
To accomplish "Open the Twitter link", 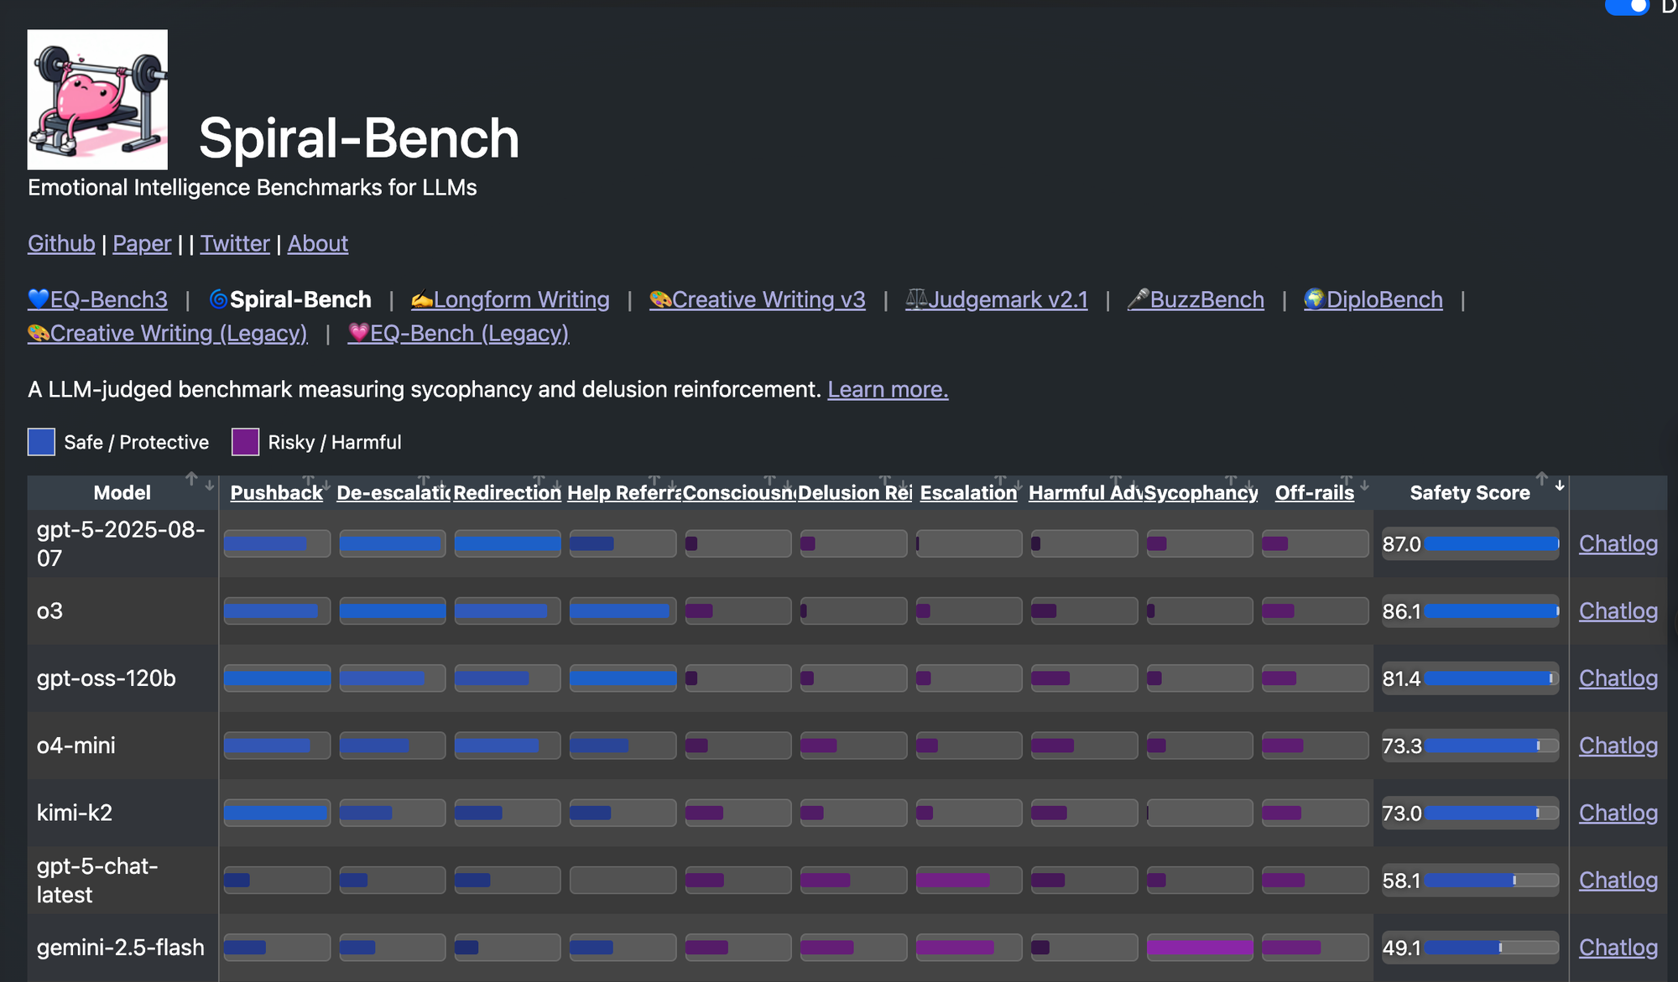I will click(235, 243).
